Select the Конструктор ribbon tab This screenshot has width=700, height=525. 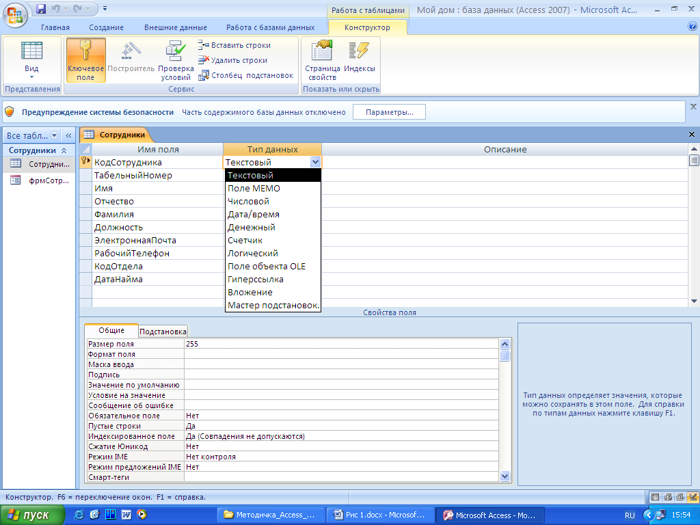coord(367,27)
